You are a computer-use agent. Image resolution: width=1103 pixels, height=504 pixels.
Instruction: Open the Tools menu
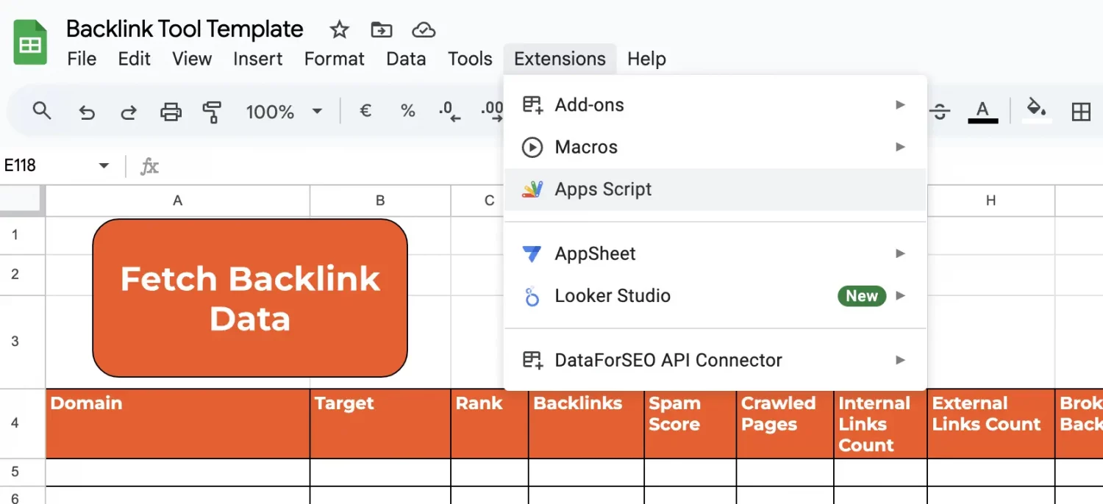[470, 59]
